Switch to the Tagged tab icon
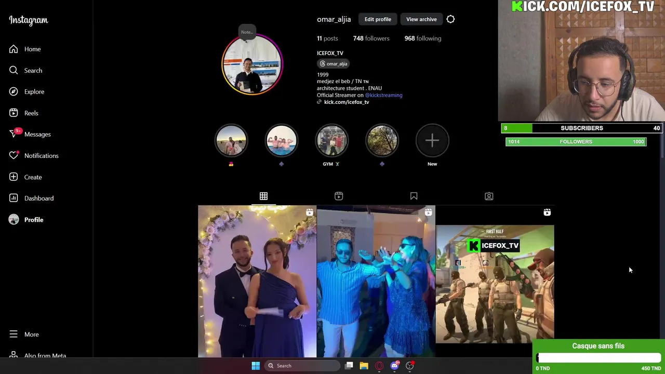The image size is (665, 374). 489,196
